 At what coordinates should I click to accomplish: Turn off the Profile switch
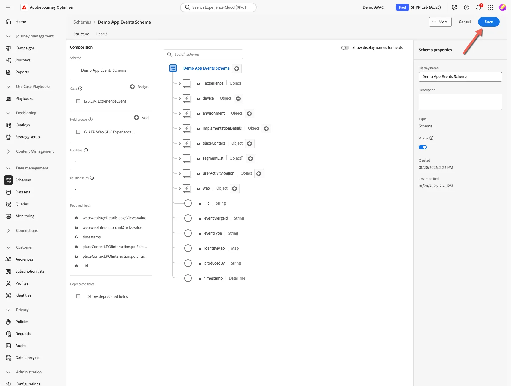[423, 147]
